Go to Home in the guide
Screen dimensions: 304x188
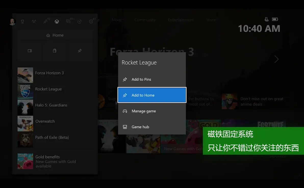coord(55,35)
